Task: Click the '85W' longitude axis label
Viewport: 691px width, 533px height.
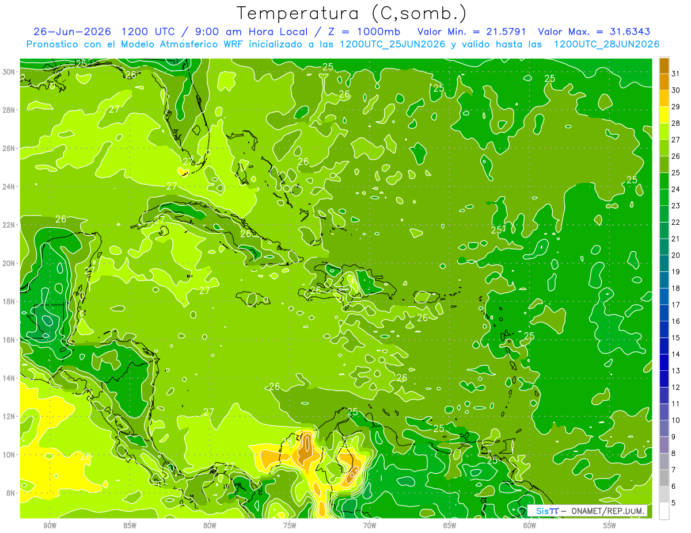Action: tap(130, 526)
